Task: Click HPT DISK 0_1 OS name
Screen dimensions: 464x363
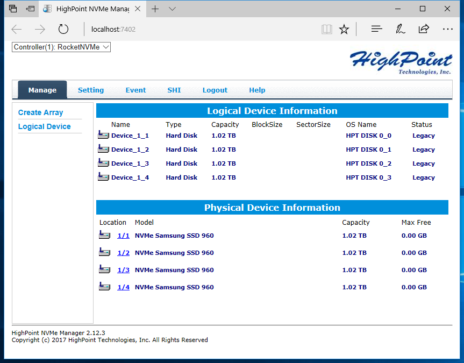Action: pyautogui.click(x=368, y=150)
